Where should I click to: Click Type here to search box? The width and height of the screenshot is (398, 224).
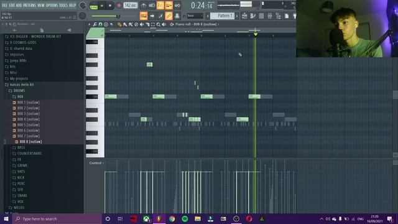point(57,218)
